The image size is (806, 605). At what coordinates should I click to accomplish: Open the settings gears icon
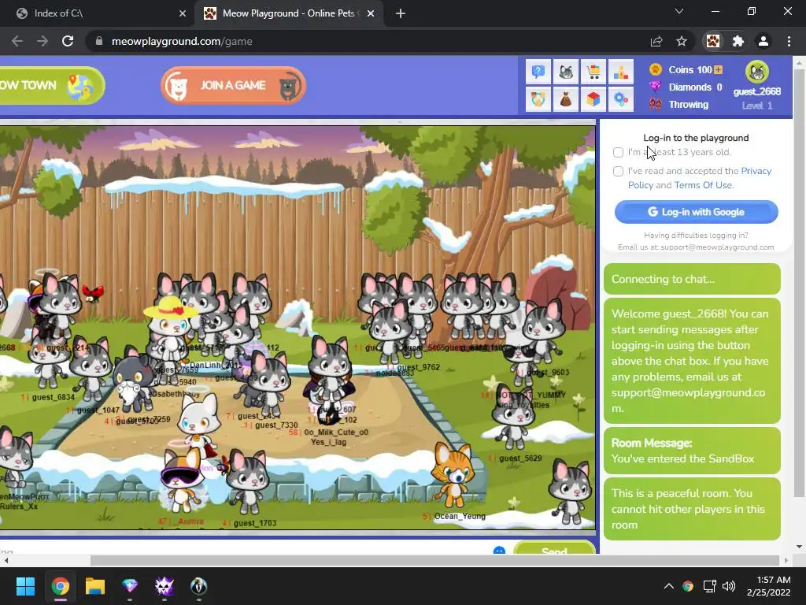621,99
